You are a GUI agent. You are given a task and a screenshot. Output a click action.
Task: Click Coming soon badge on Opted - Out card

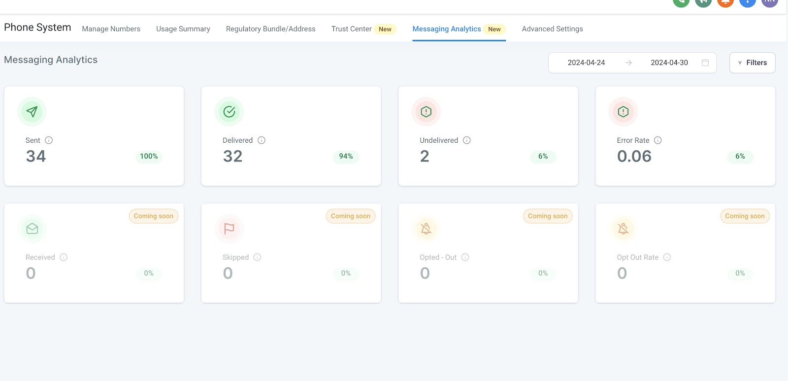pos(548,216)
